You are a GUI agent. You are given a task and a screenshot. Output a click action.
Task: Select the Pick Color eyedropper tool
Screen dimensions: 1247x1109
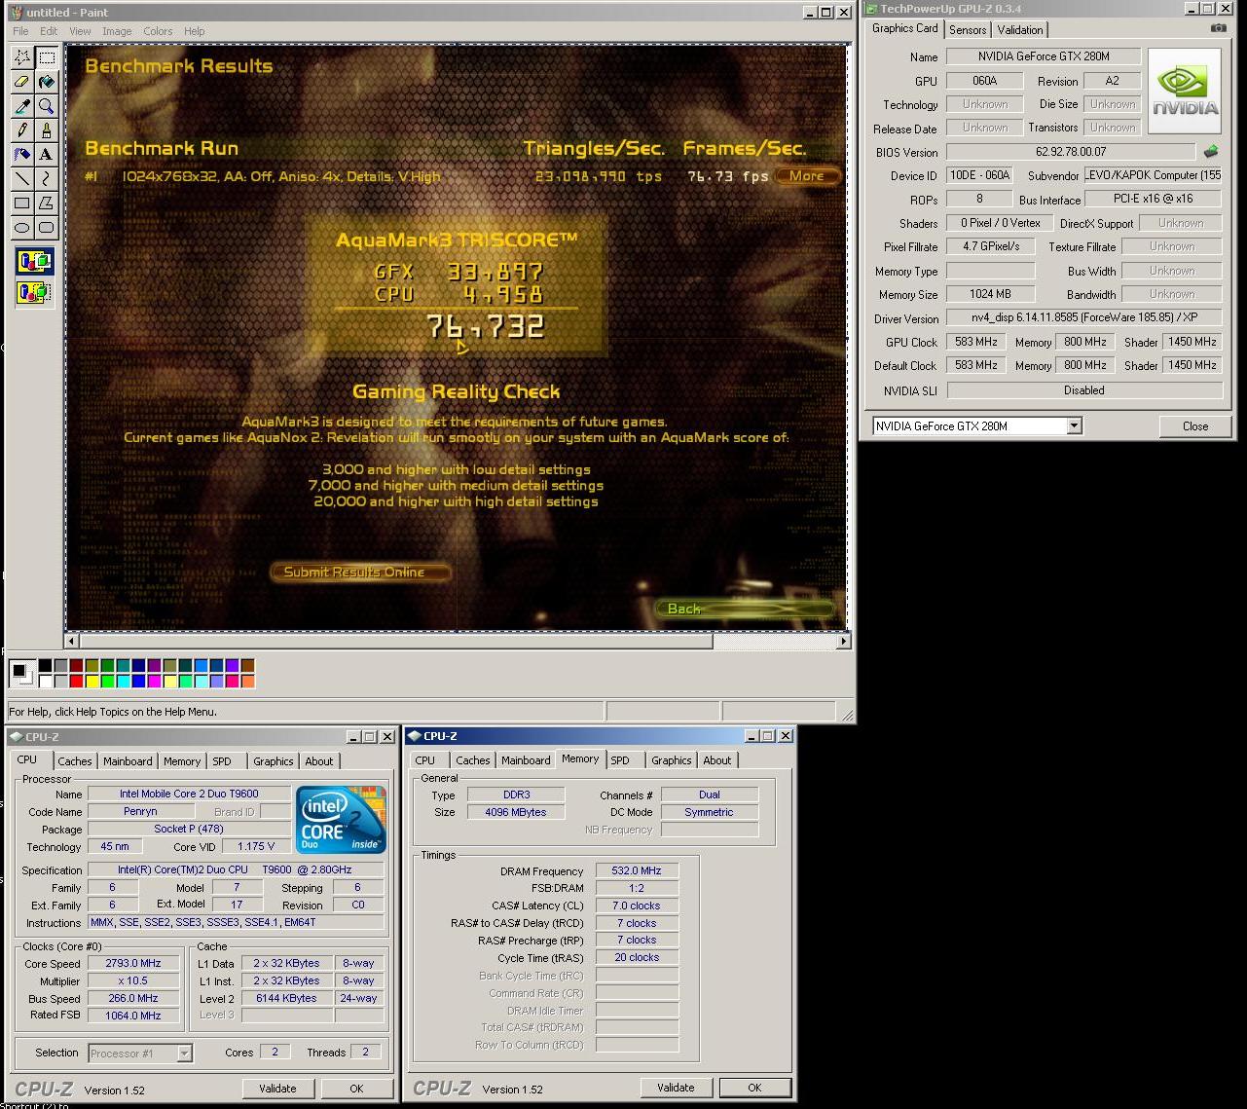(21, 106)
